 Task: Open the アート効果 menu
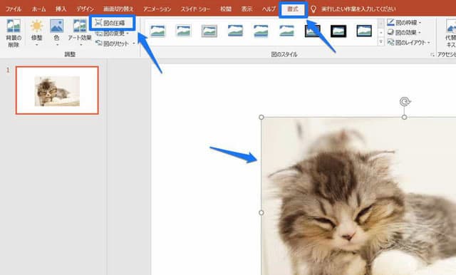click(x=80, y=33)
